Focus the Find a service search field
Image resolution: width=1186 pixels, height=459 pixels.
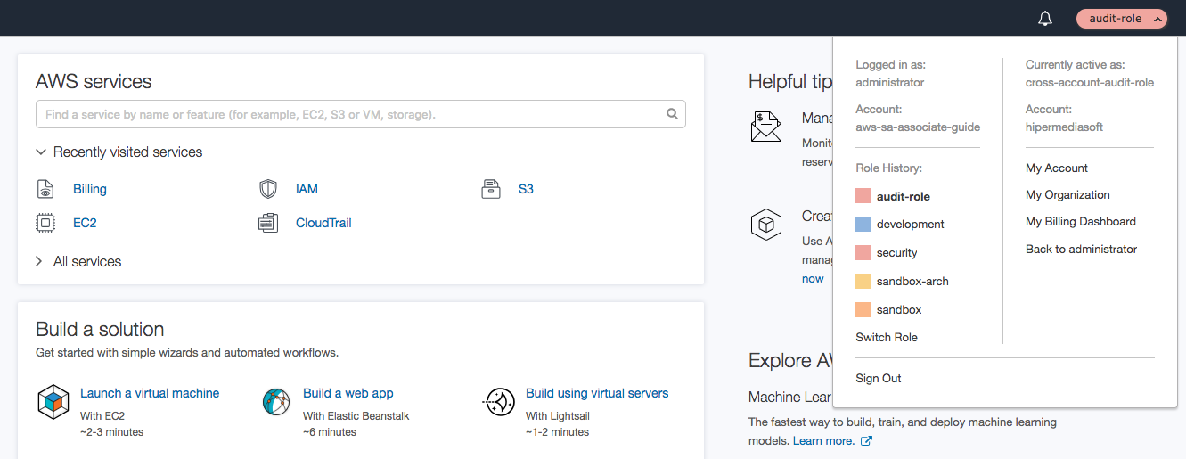click(361, 114)
